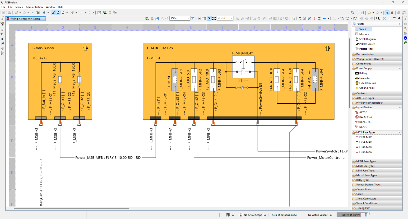Click the Undo arrow icon
This screenshot has height=219, width=408.
[x=16, y=12]
